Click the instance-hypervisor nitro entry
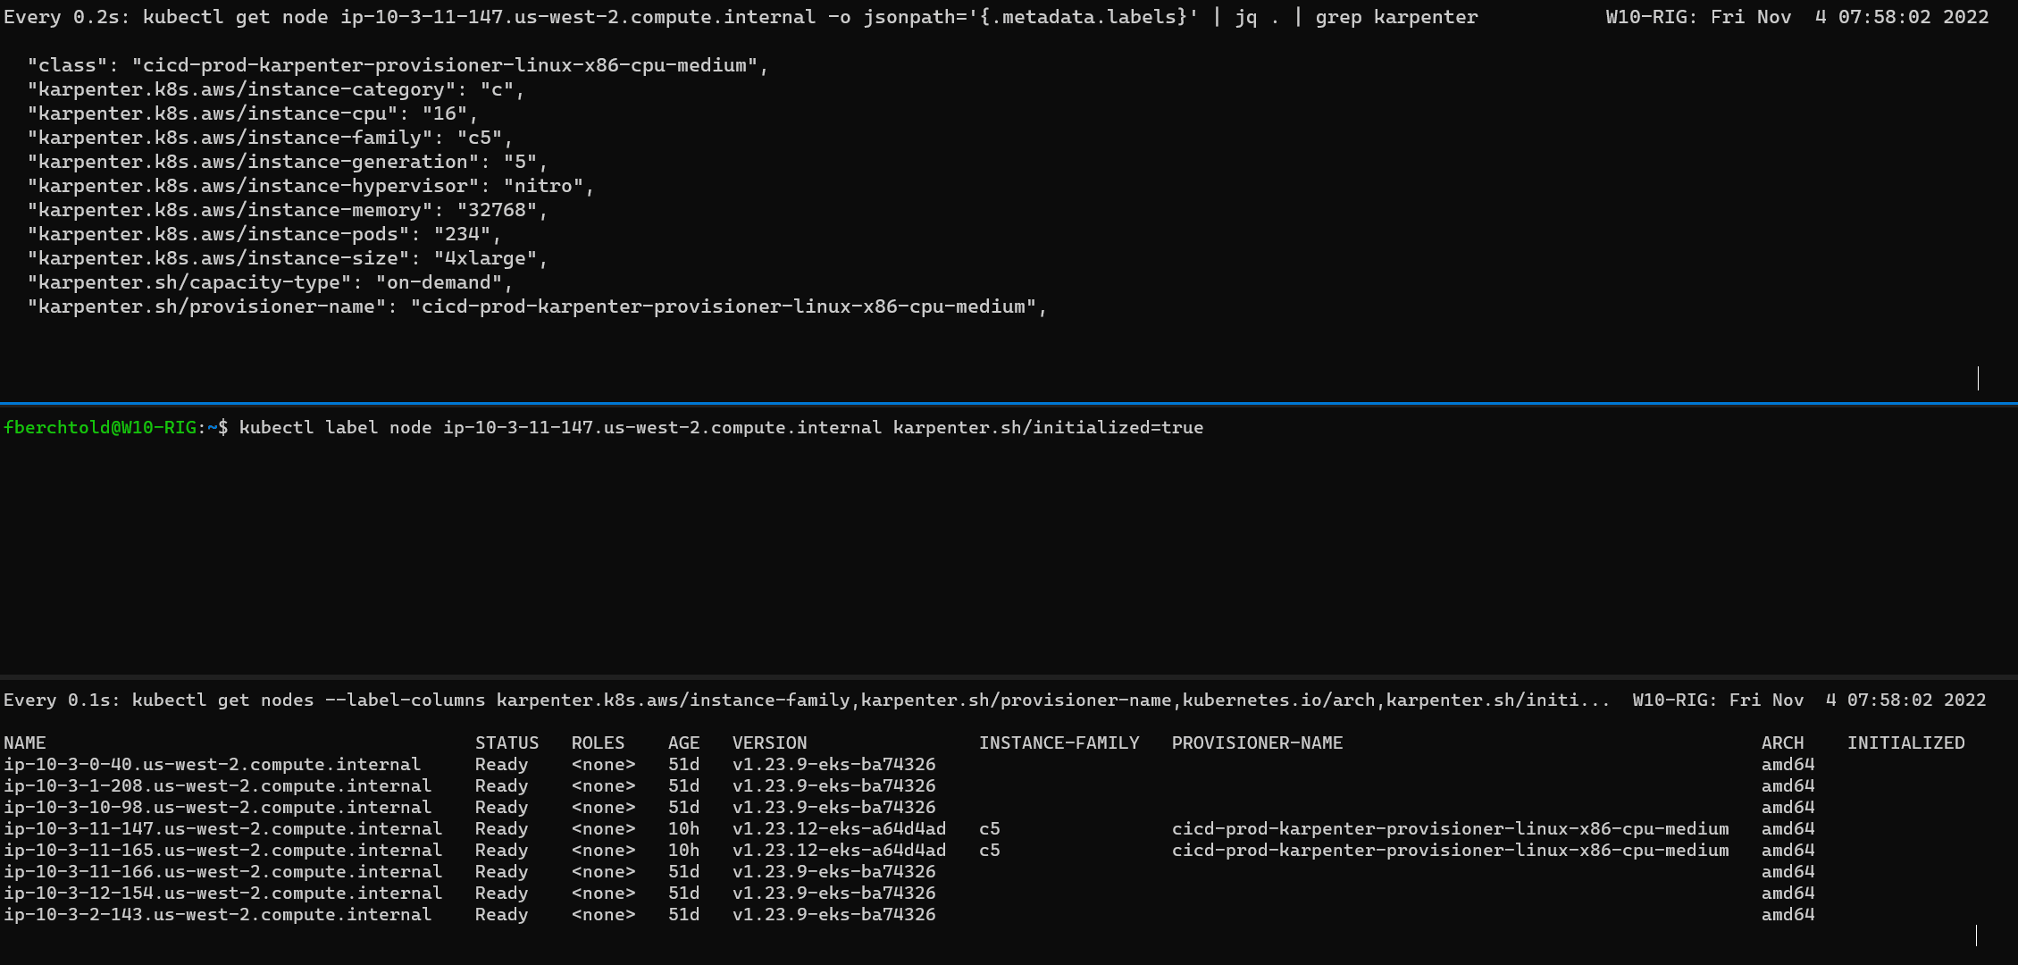Image resolution: width=2018 pixels, height=965 pixels. [549, 186]
